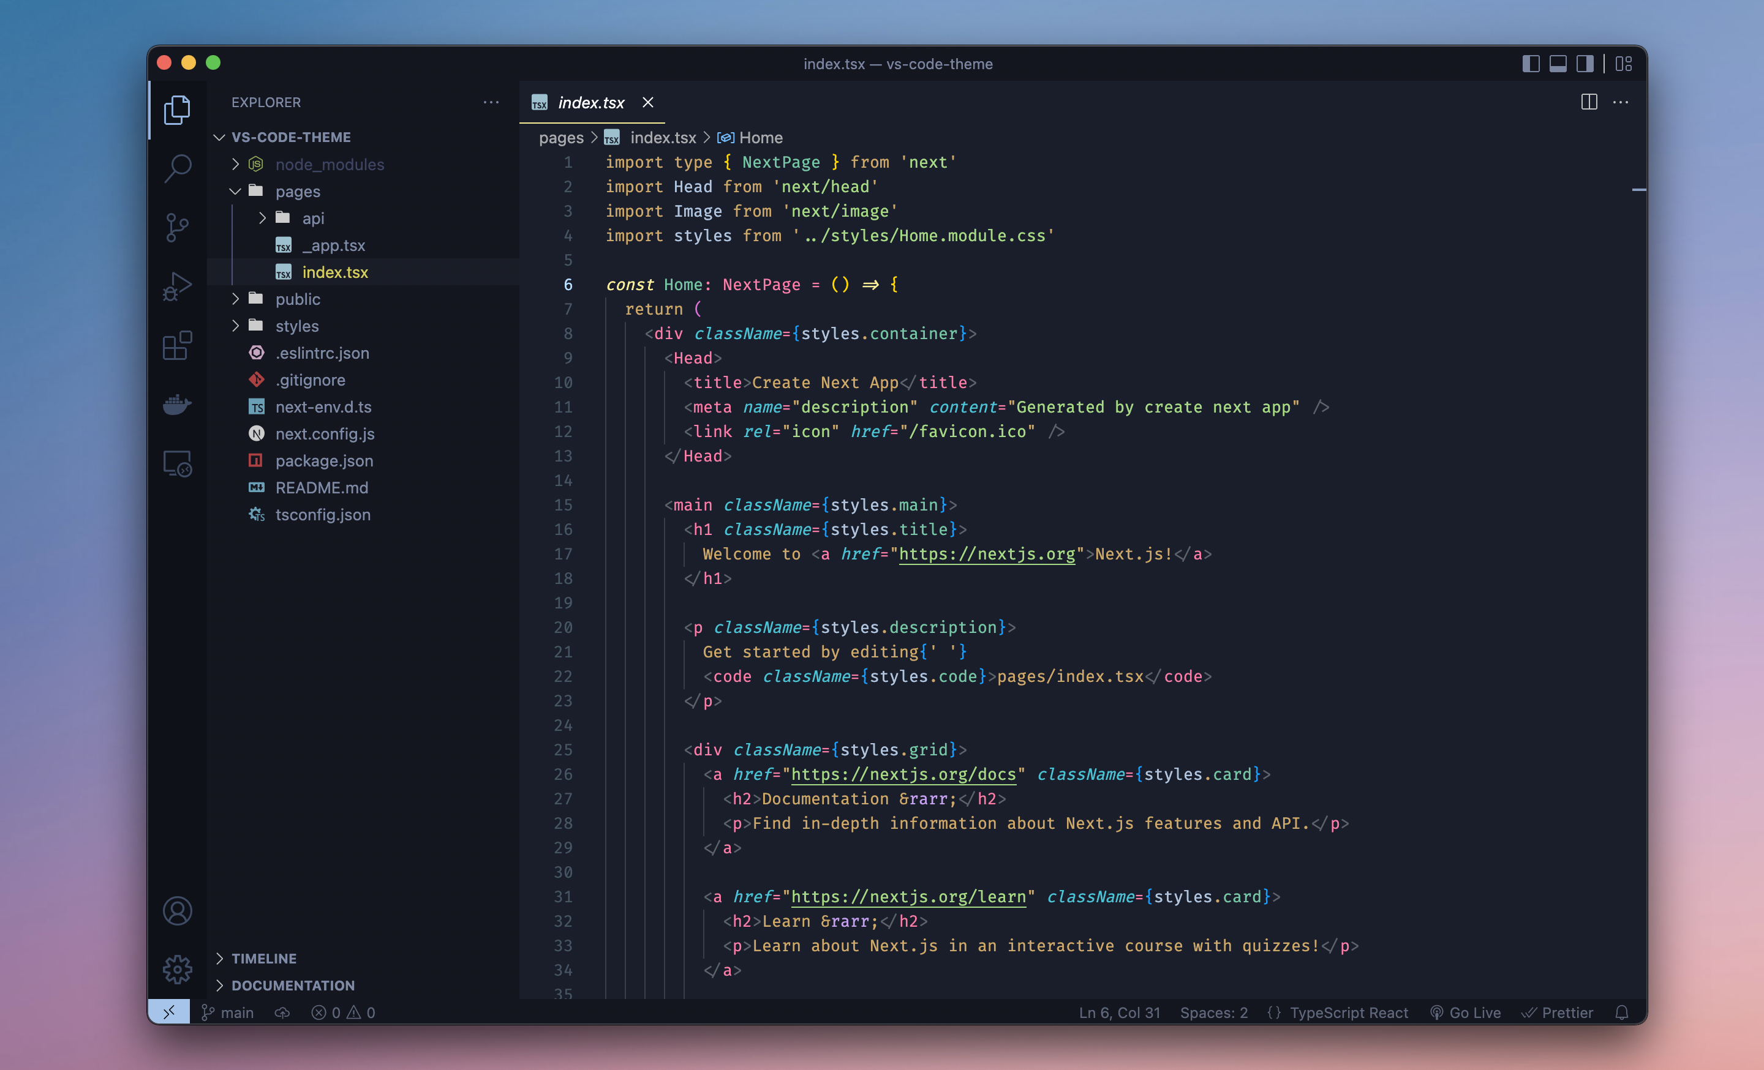Click line number 6 in the gutter
Image resolution: width=1764 pixels, height=1070 pixels.
[x=568, y=285]
